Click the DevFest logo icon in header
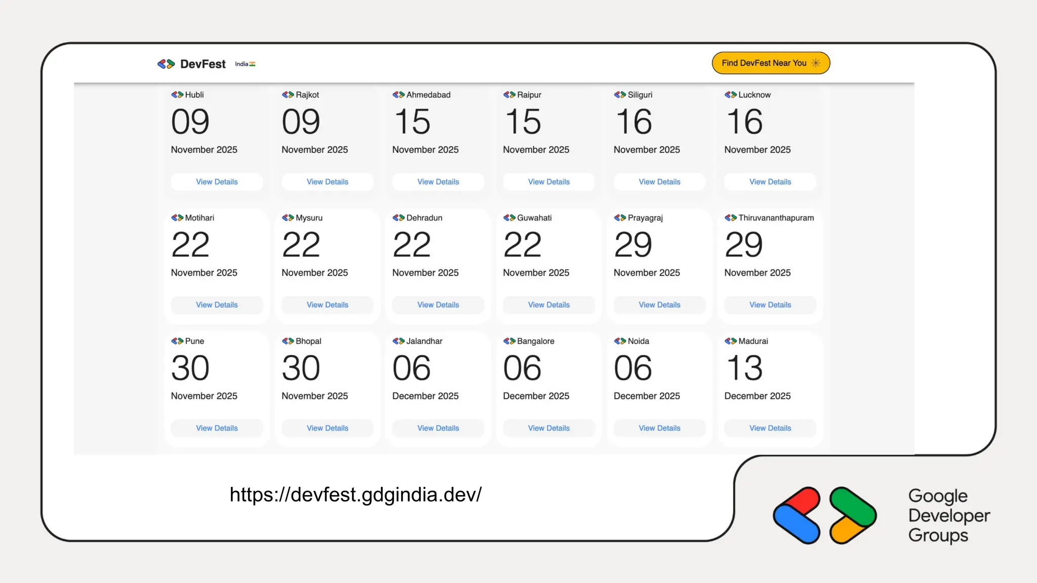The image size is (1037, 583). pyautogui.click(x=166, y=64)
